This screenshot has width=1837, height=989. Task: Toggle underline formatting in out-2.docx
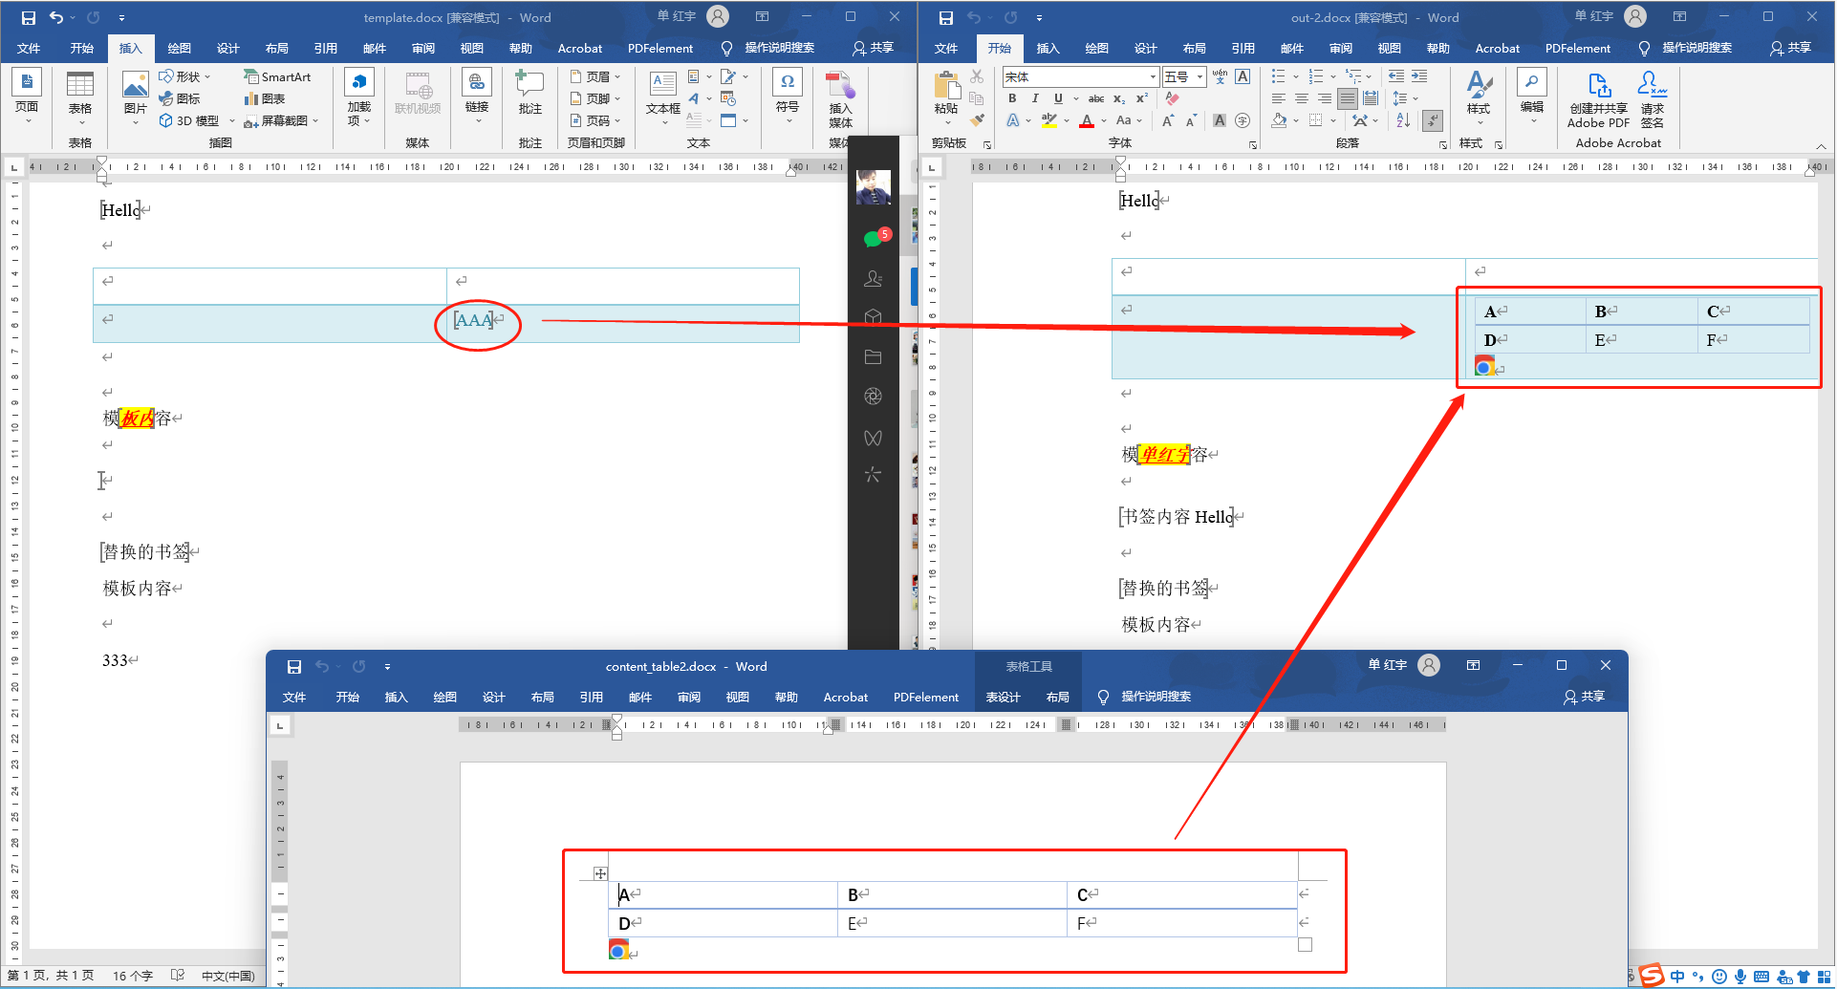click(x=1058, y=97)
